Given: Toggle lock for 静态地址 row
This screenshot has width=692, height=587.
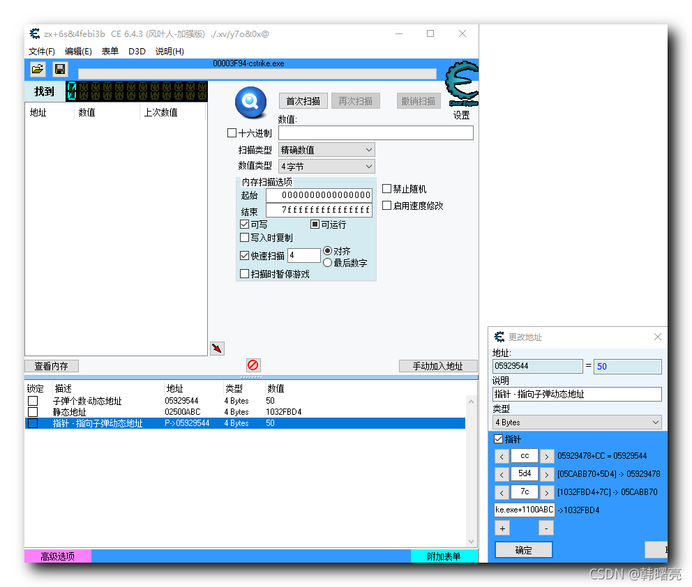Looking at the screenshot, I should (x=33, y=412).
